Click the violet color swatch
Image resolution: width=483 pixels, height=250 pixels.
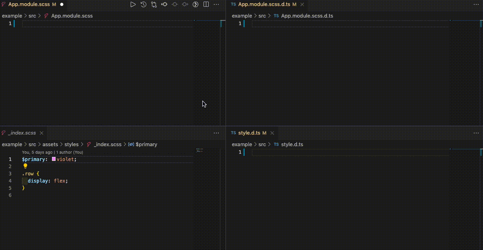pyautogui.click(x=54, y=159)
